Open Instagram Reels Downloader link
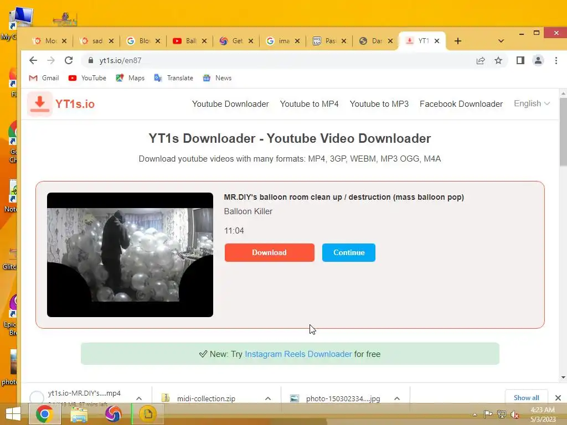 point(298,354)
